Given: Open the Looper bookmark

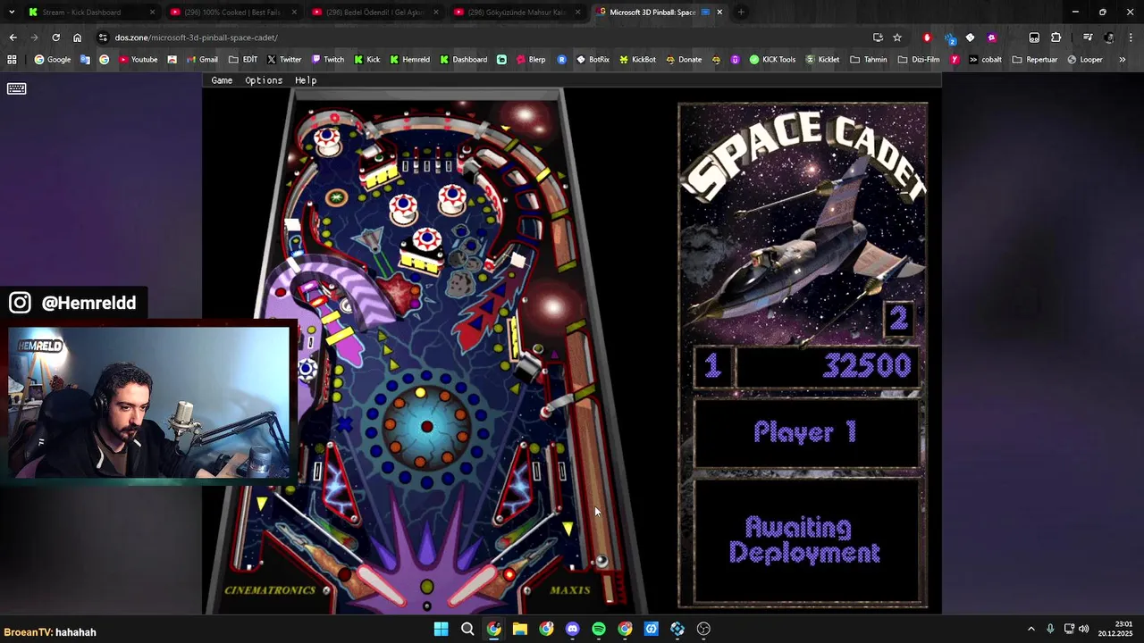Looking at the screenshot, I should coord(1084,60).
